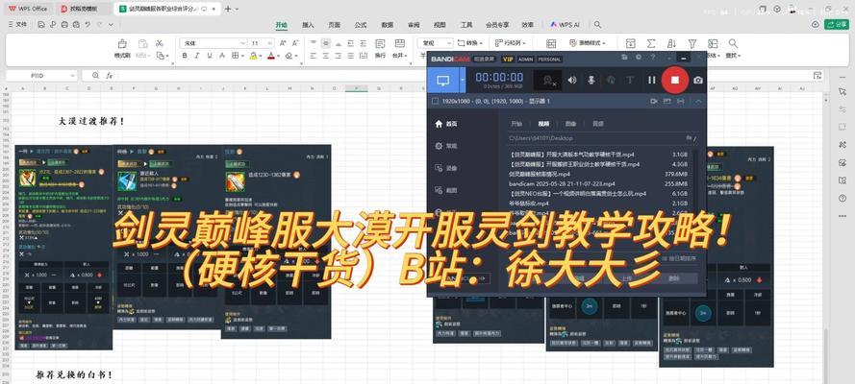The height and width of the screenshot is (384, 855).
Task: Open the 数据 ribbon tab
Action: [388, 25]
